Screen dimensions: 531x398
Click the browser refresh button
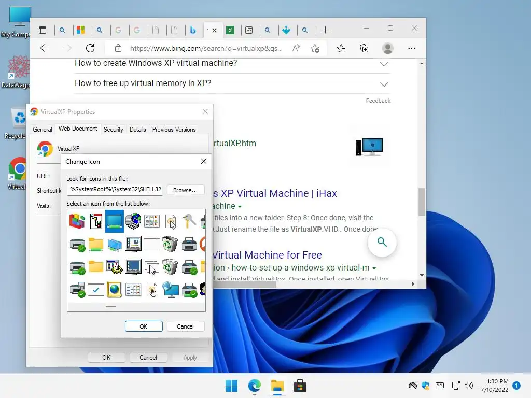[x=90, y=48]
